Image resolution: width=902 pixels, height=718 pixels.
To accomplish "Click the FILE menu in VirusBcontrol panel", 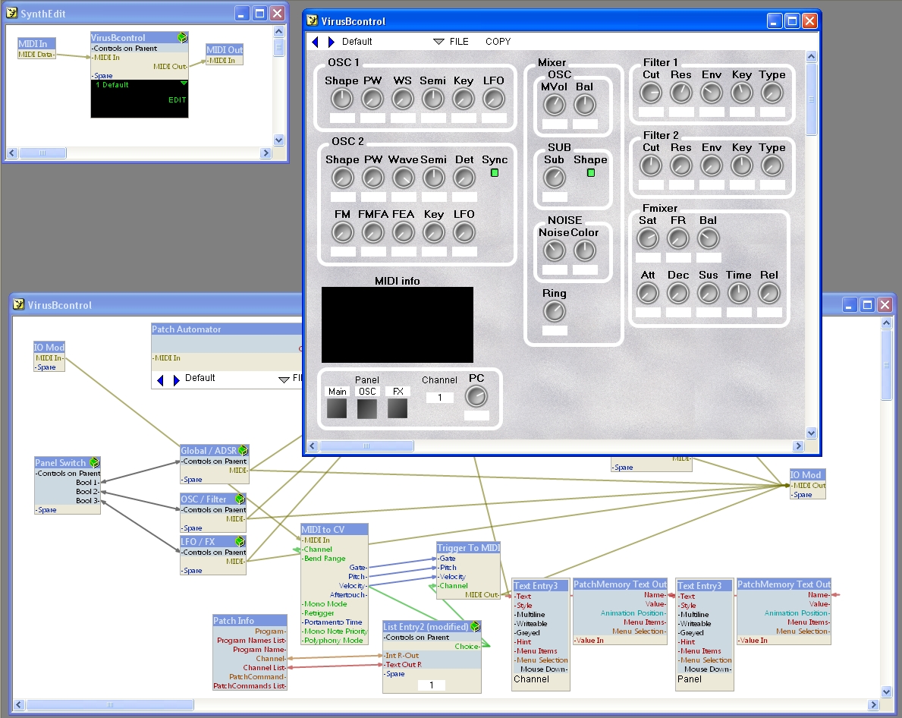I will (x=459, y=42).
